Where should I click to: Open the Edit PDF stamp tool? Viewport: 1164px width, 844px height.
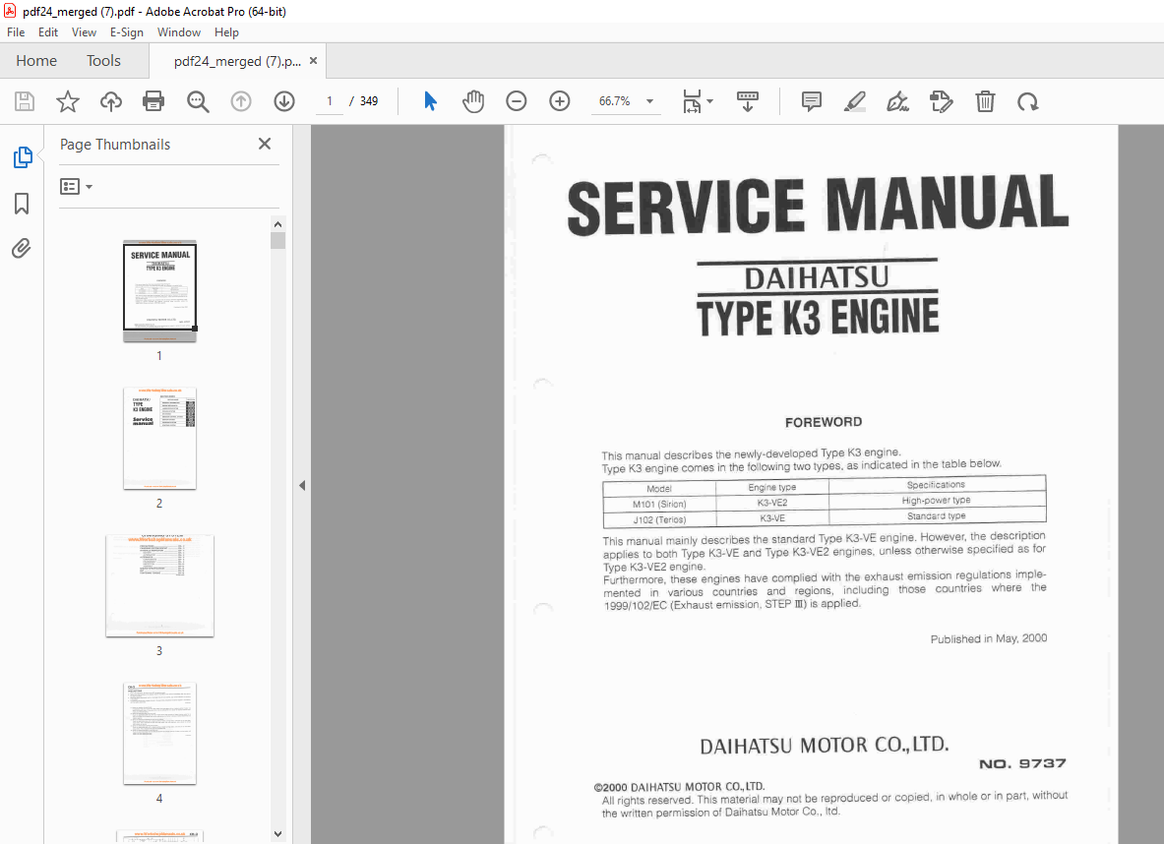coord(942,101)
